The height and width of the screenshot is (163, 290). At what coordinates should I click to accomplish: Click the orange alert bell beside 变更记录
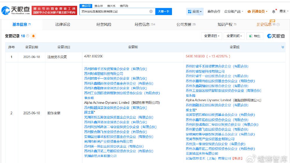pos(33,36)
